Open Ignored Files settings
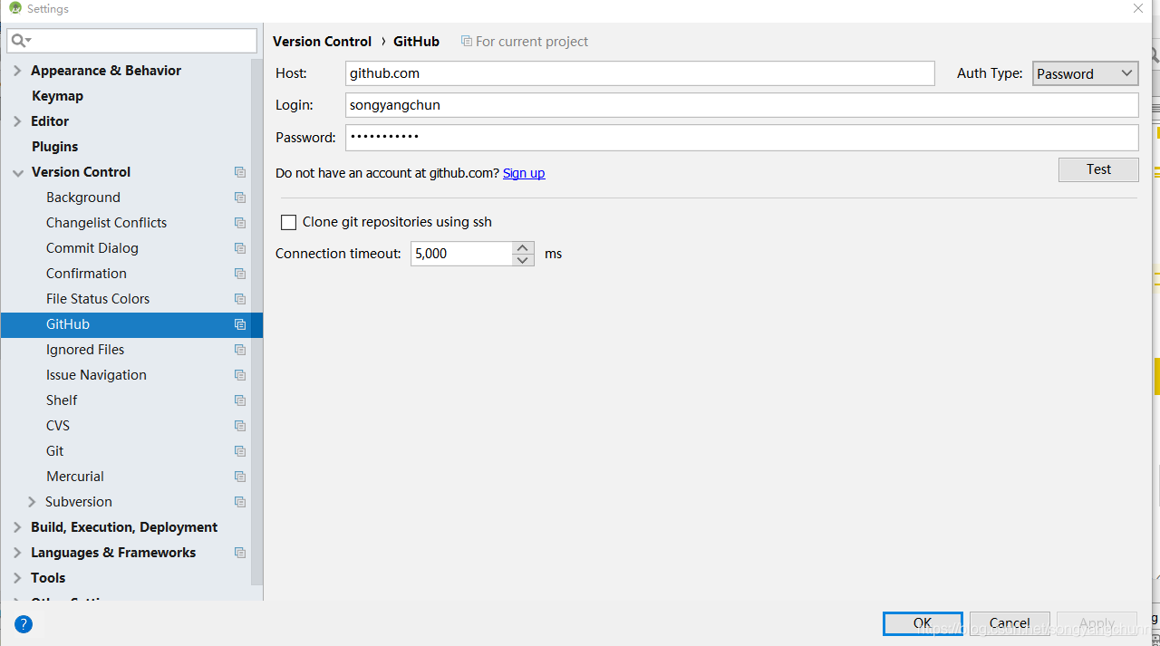The image size is (1160, 646). 85,350
